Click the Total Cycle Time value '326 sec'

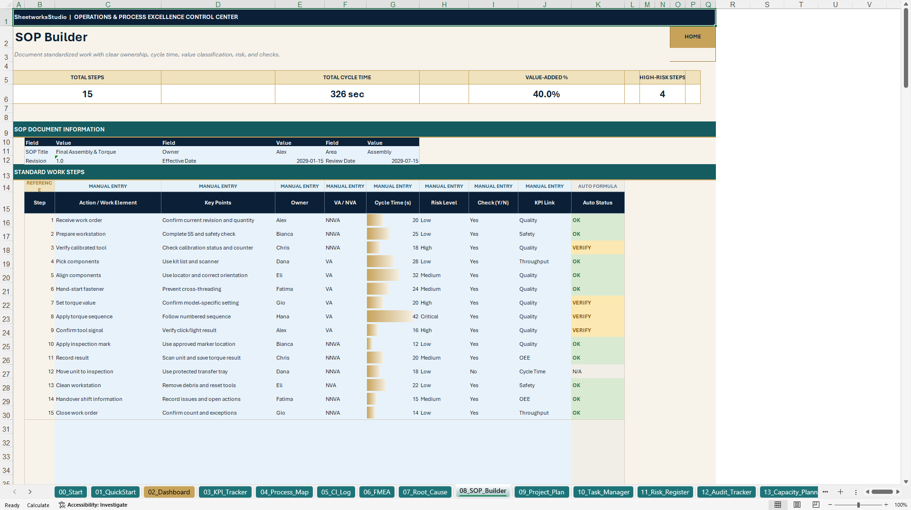347,94
